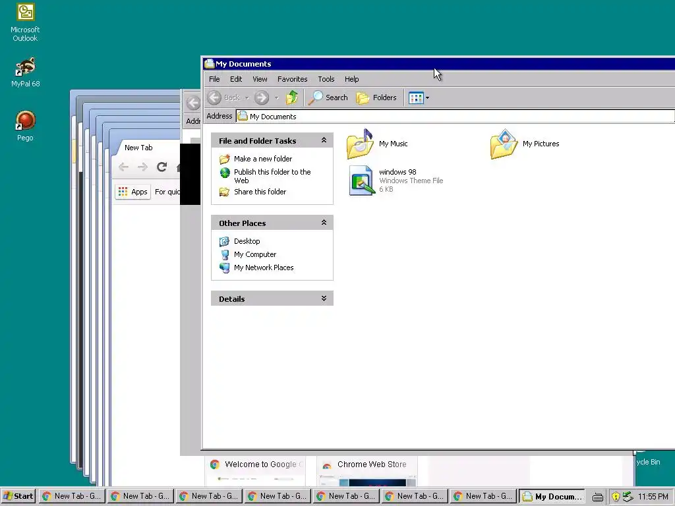This screenshot has width=675, height=506.
Task: Activate My Documents taskbar button
Action: 552,496
